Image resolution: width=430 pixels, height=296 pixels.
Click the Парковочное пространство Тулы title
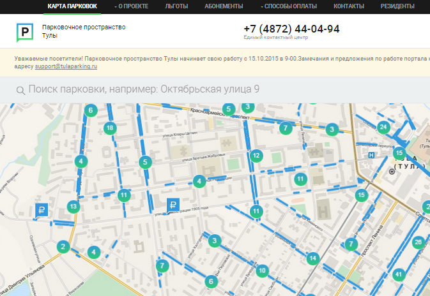pos(84,32)
